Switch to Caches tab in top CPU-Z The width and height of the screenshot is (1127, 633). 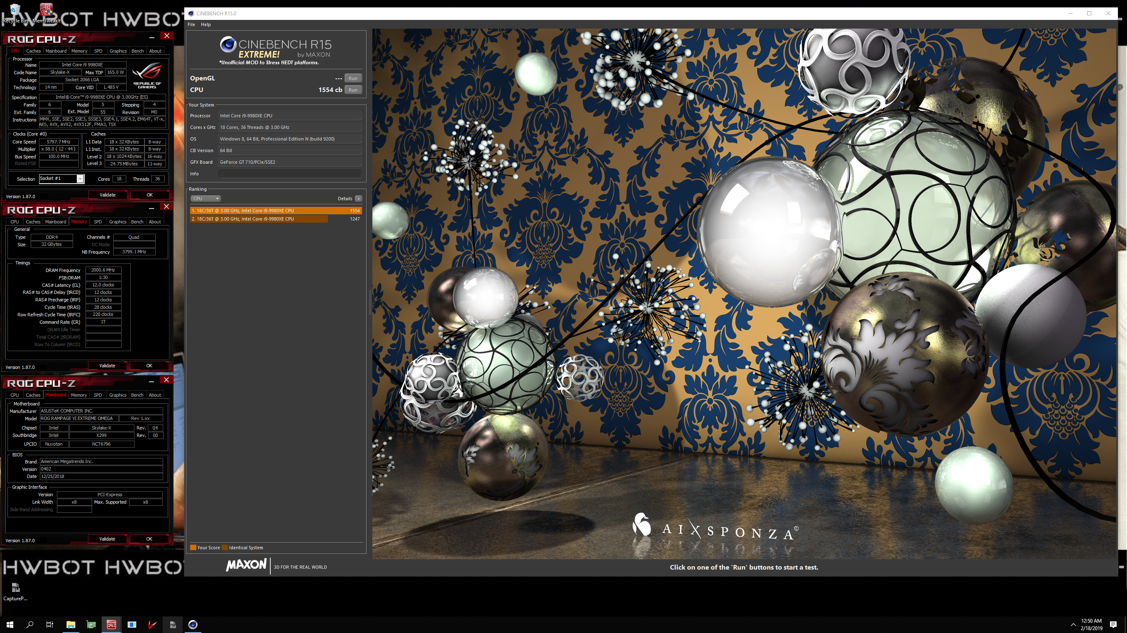tap(33, 51)
